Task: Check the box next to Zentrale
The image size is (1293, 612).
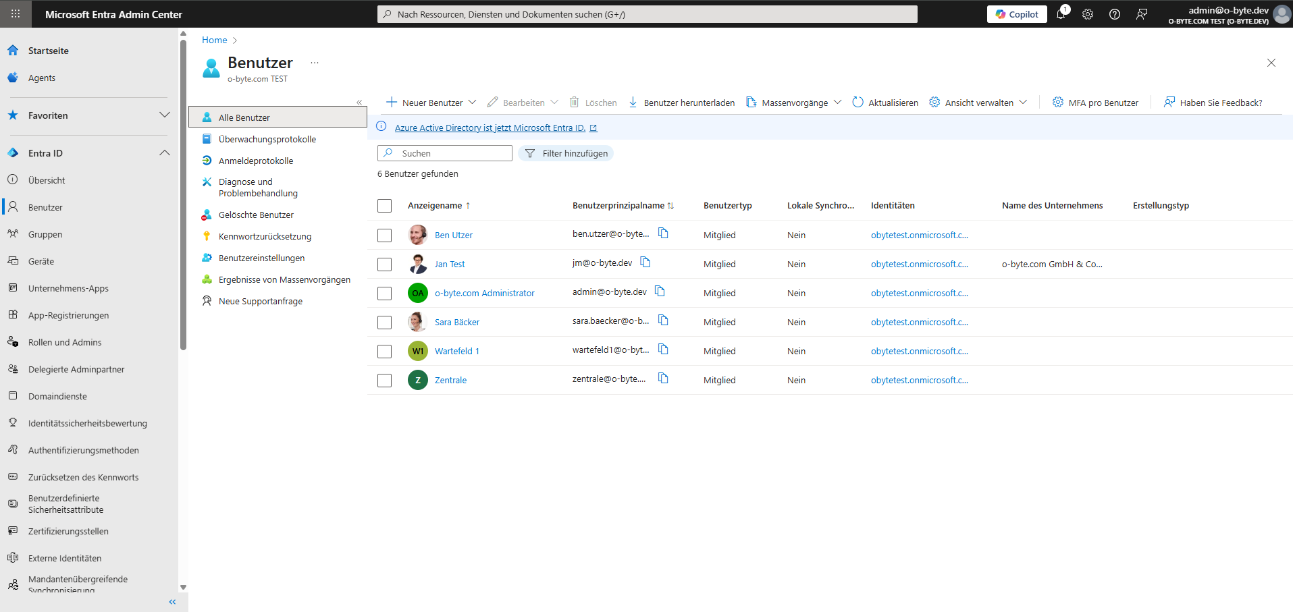Action: 385,381
